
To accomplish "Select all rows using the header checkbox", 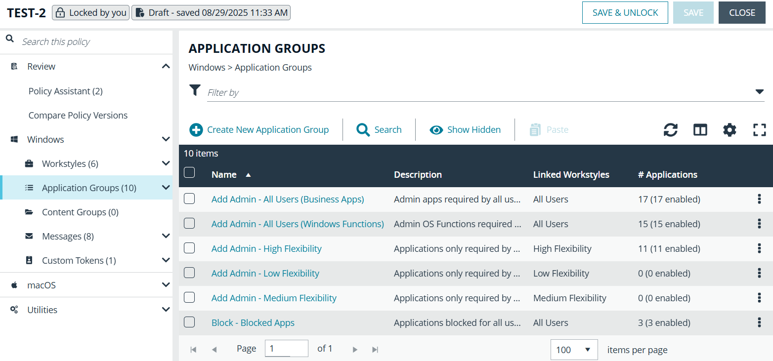I will pyautogui.click(x=189, y=172).
